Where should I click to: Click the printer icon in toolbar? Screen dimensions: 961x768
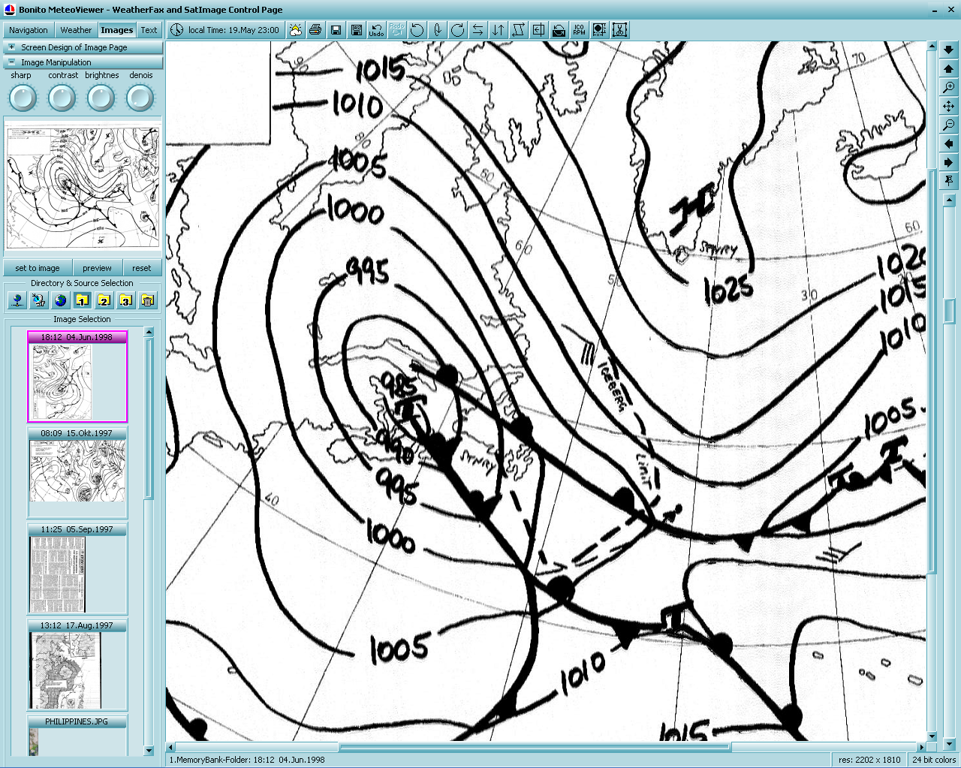pos(315,30)
